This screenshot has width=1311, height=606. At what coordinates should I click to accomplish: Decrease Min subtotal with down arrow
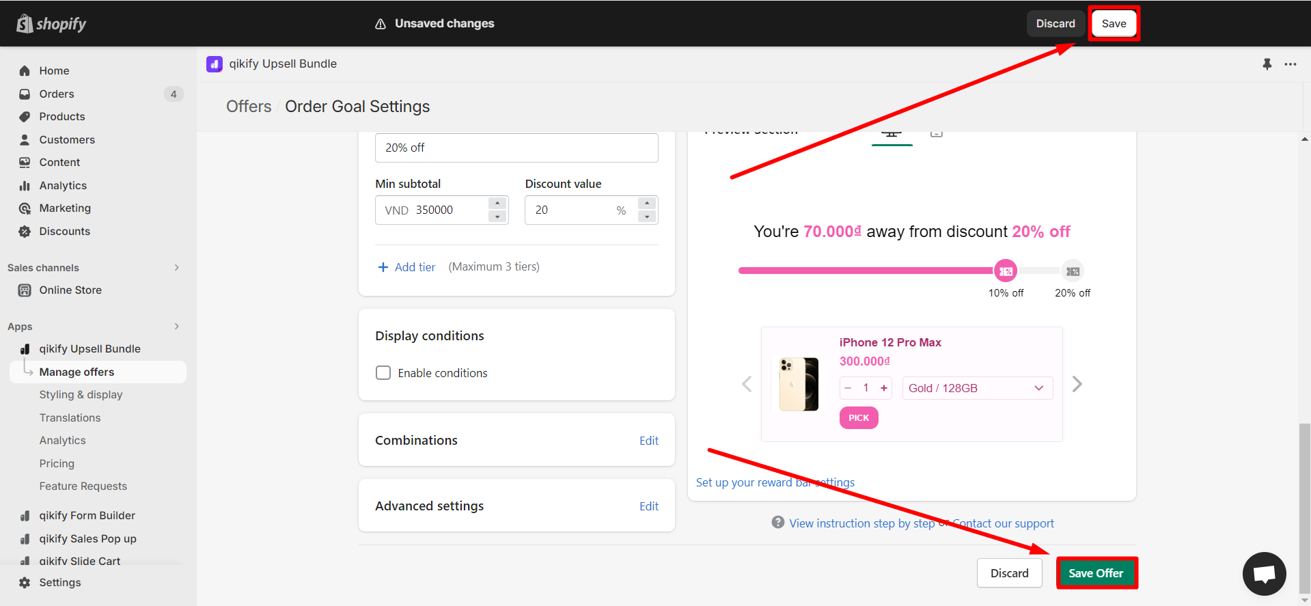[497, 217]
